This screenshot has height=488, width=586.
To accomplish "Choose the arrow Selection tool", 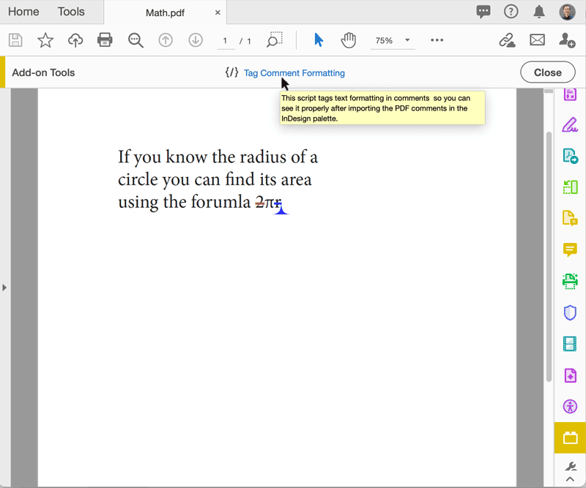I will pyautogui.click(x=319, y=40).
